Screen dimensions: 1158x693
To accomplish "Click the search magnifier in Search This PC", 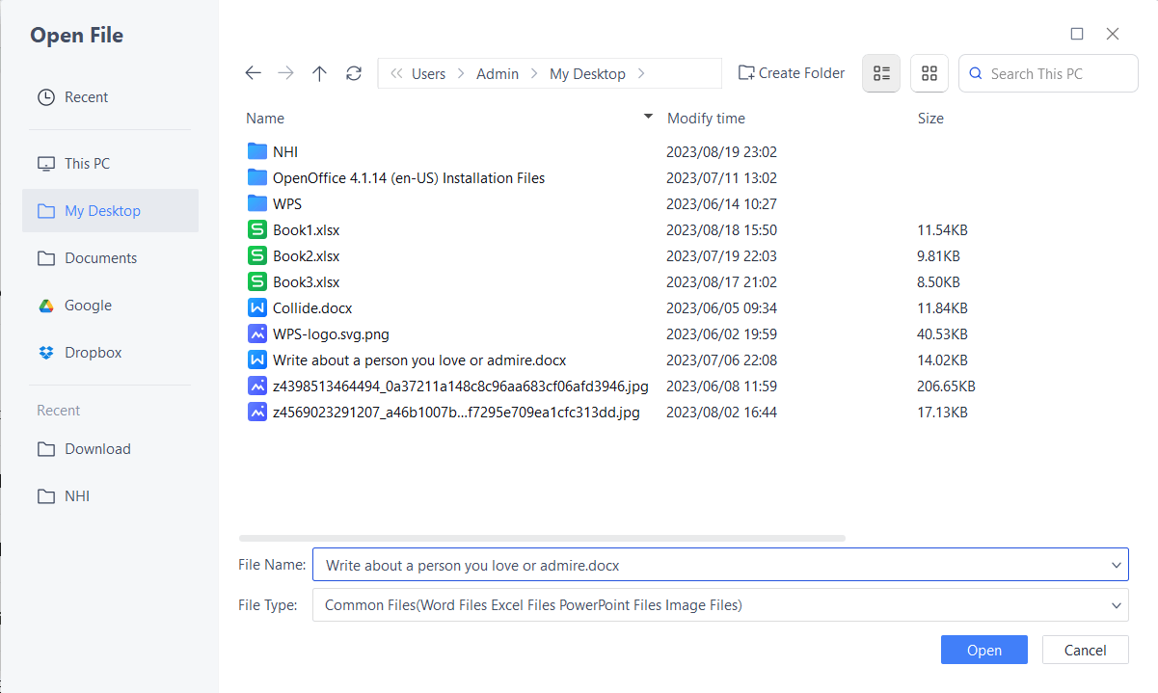I will tap(976, 72).
